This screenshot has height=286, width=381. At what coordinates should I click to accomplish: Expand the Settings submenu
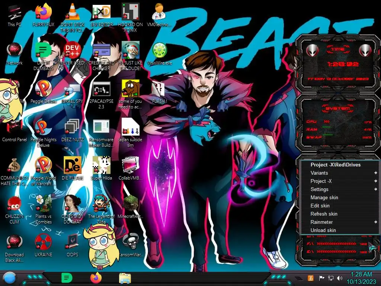340,189
